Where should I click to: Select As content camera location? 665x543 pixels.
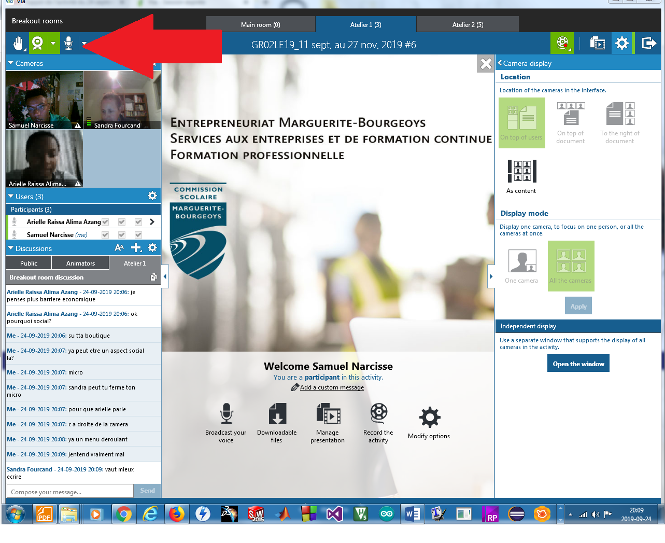coord(521,176)
